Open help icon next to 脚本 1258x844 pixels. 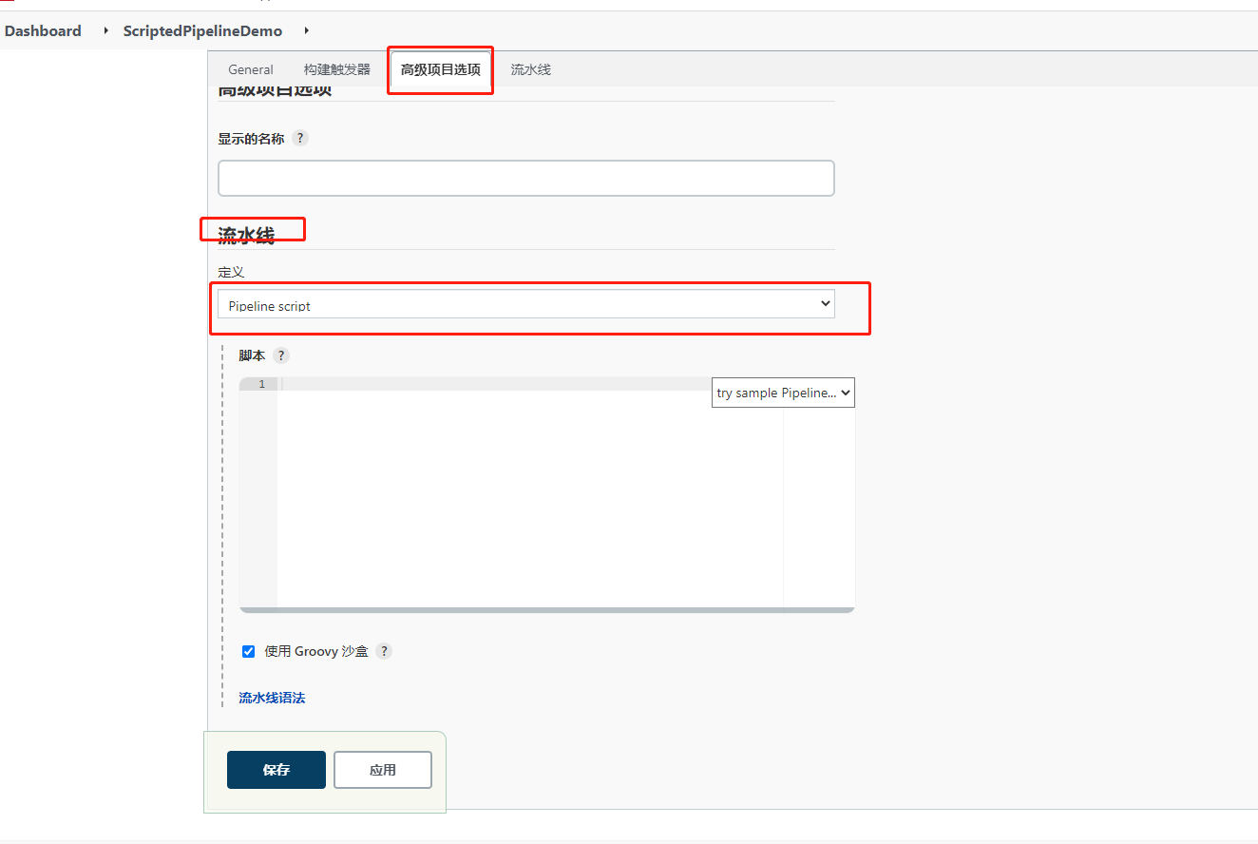(281, 355)
